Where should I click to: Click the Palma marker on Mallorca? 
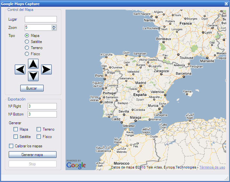point(187,94)
